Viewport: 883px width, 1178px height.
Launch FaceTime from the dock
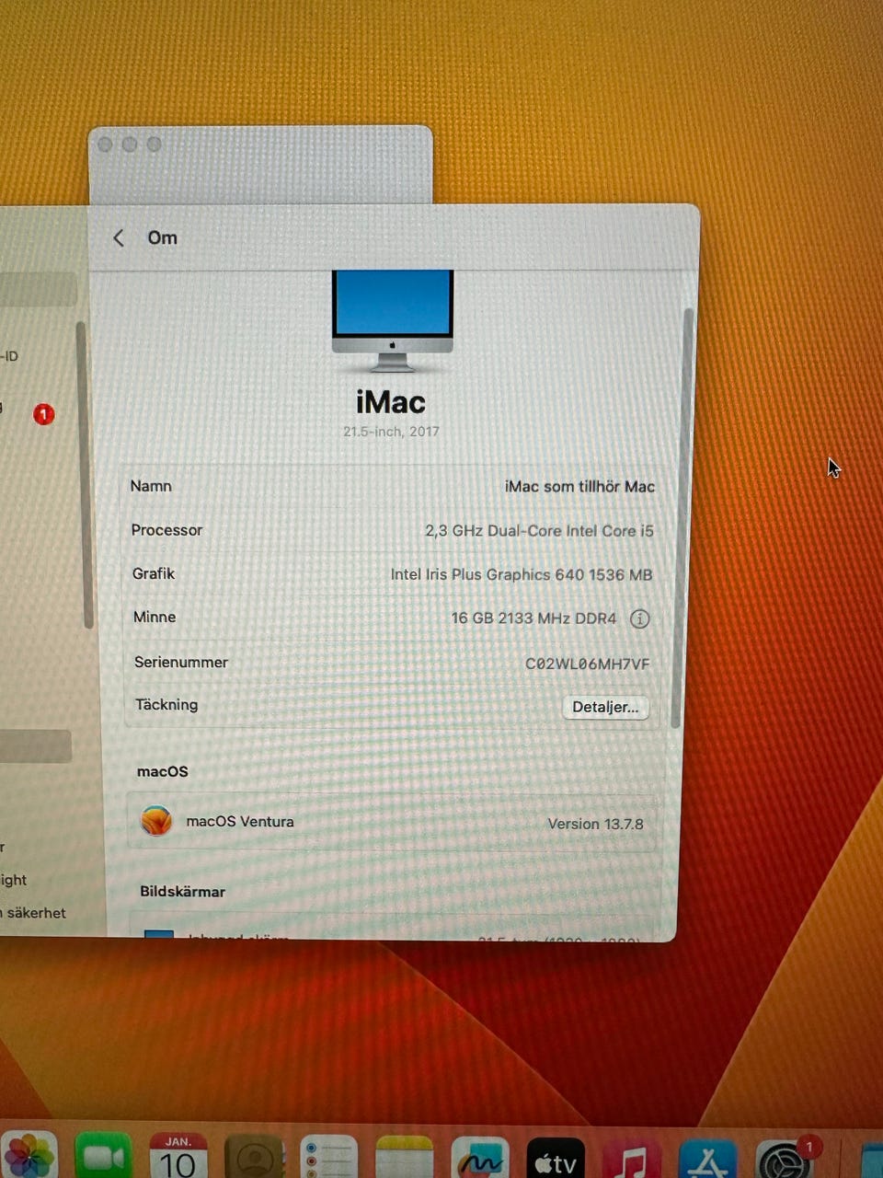[x=104, y=1157]
